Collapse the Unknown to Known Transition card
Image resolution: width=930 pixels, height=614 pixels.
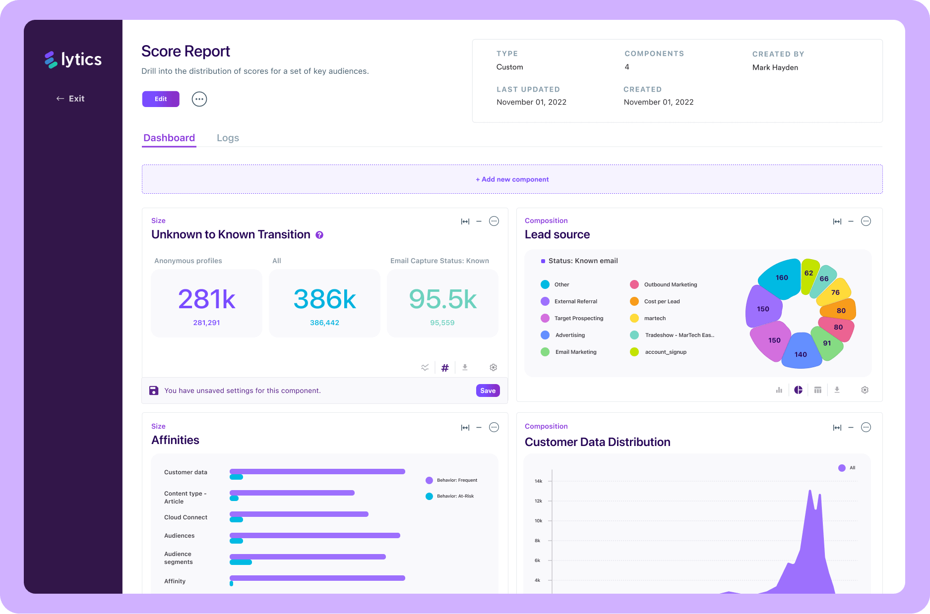point(479,221)
